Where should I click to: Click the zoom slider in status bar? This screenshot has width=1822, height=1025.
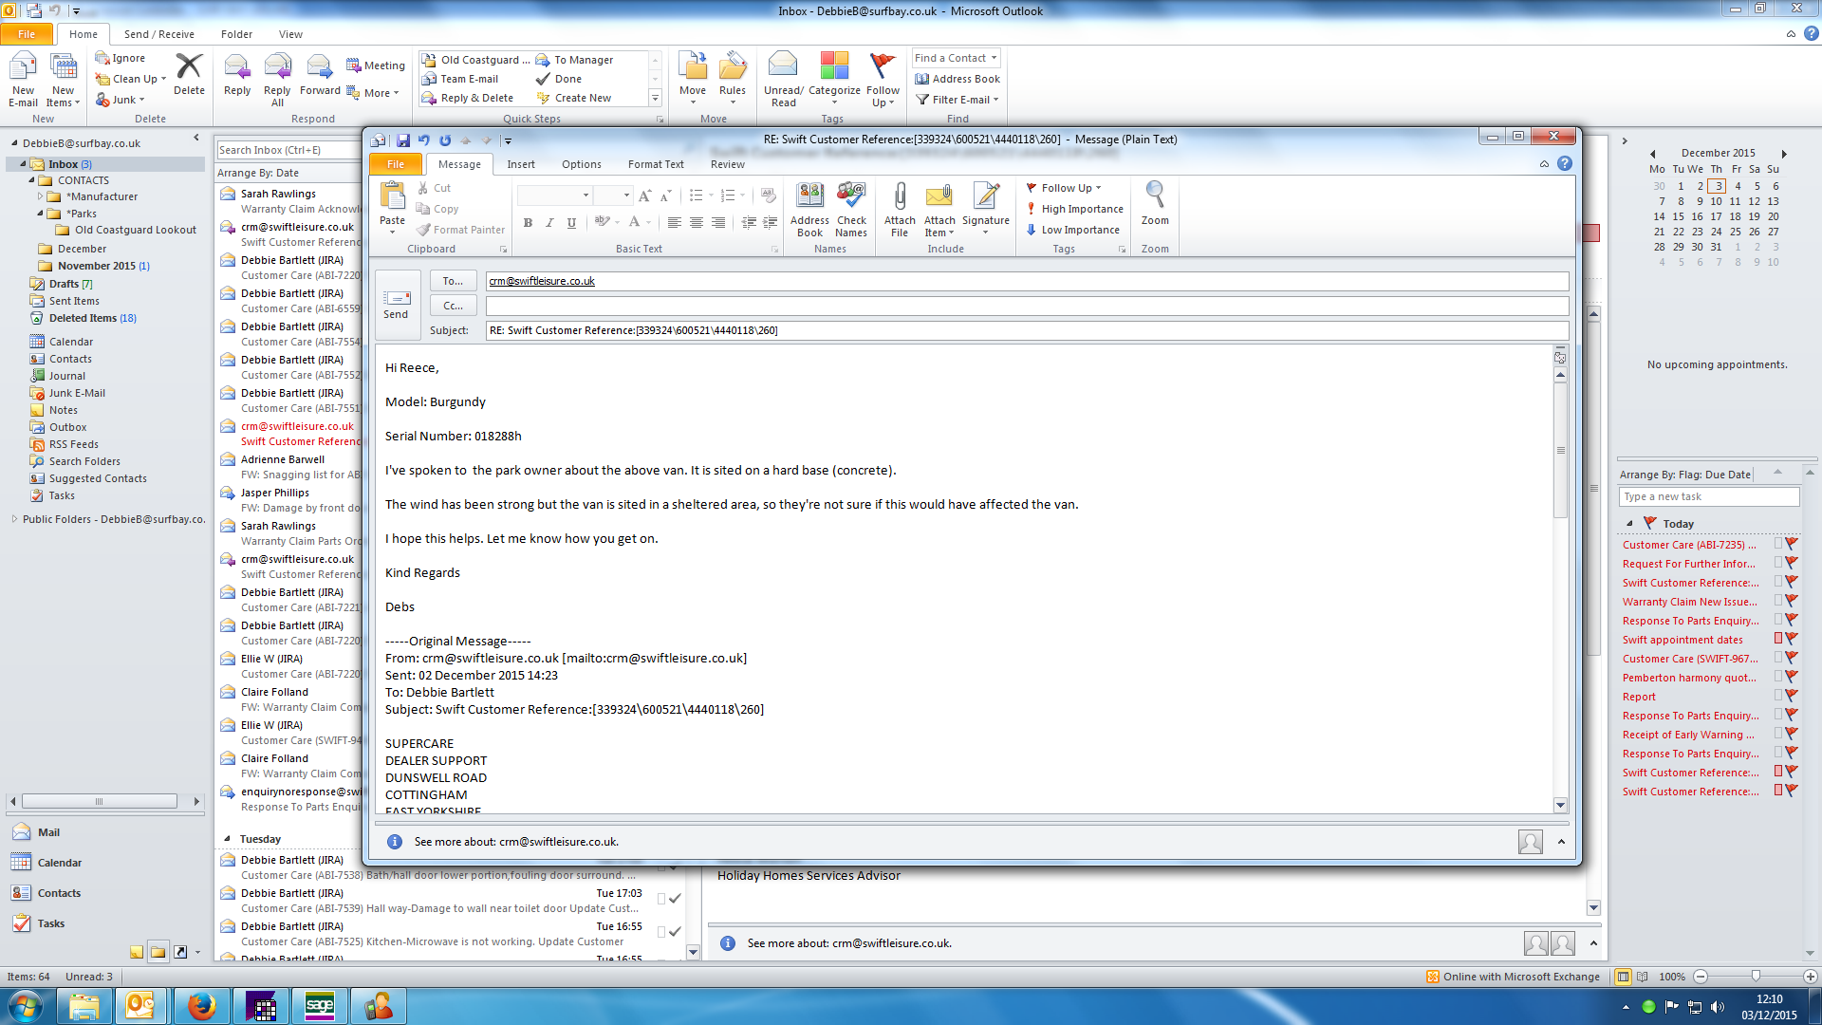[1756, 977]
